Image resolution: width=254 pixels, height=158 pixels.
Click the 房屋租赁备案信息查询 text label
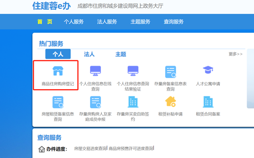coord(58,117)
